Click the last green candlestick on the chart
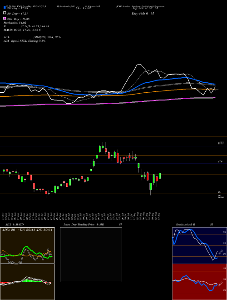The width and height of the screenshot is (227, 300). [x=160, y=175]
